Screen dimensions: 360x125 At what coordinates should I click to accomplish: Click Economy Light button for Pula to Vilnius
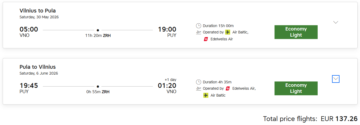click(296, 88)
